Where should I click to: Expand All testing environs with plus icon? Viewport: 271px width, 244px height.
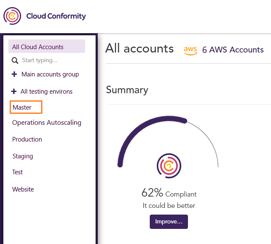point(14,91)
